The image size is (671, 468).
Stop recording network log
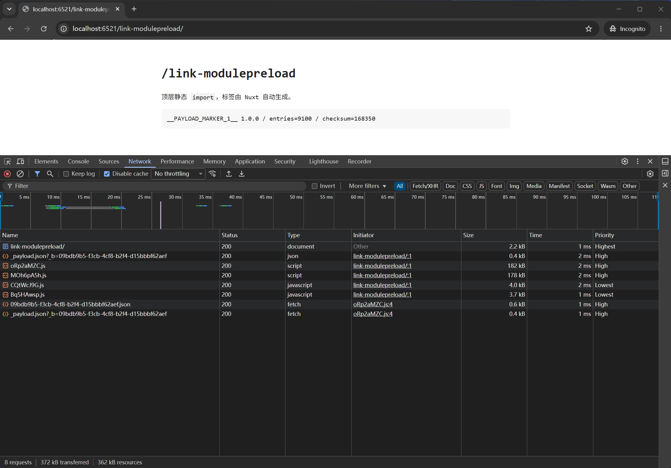click(x=7, y=174)
